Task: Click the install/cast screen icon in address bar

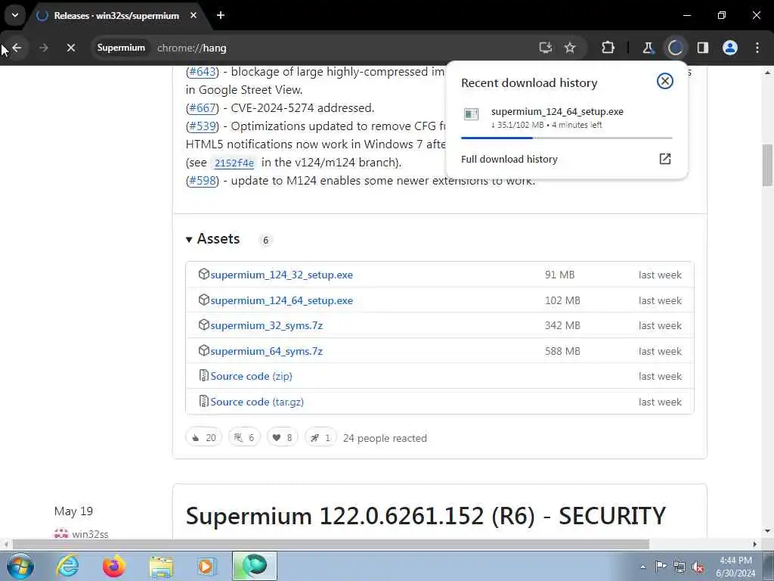Action: click(546, 48)
